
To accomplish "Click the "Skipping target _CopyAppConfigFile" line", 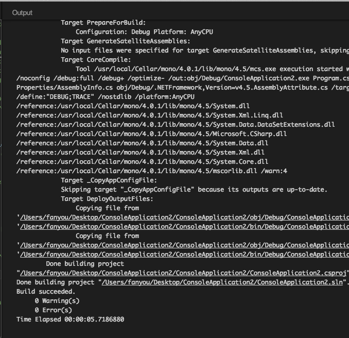I will (194, 190).
